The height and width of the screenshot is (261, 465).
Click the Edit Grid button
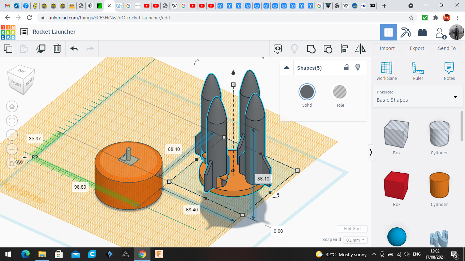(352, 229)
